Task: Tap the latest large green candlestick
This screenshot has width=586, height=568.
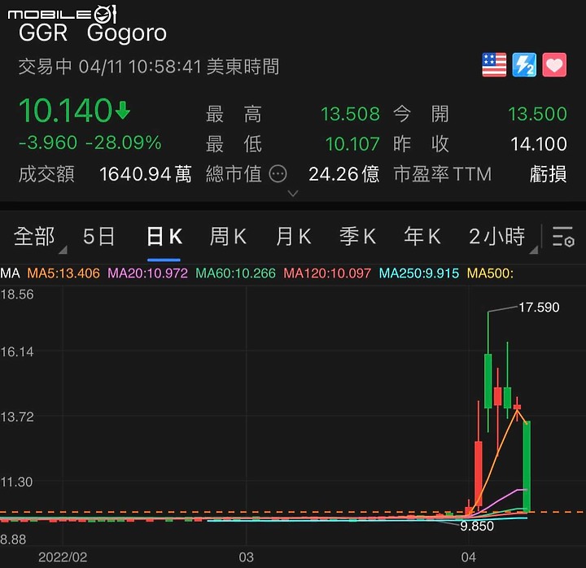Action: click(x=527, y=466)
